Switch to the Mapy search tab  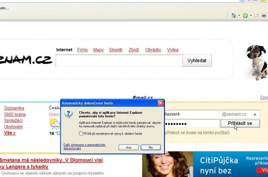98,50
